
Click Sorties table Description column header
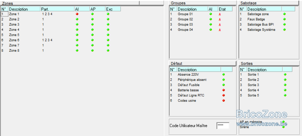point(265,70)
